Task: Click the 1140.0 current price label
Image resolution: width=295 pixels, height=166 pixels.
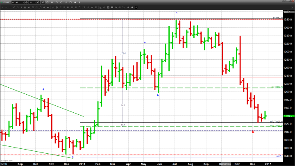Action: click(288, 116)
